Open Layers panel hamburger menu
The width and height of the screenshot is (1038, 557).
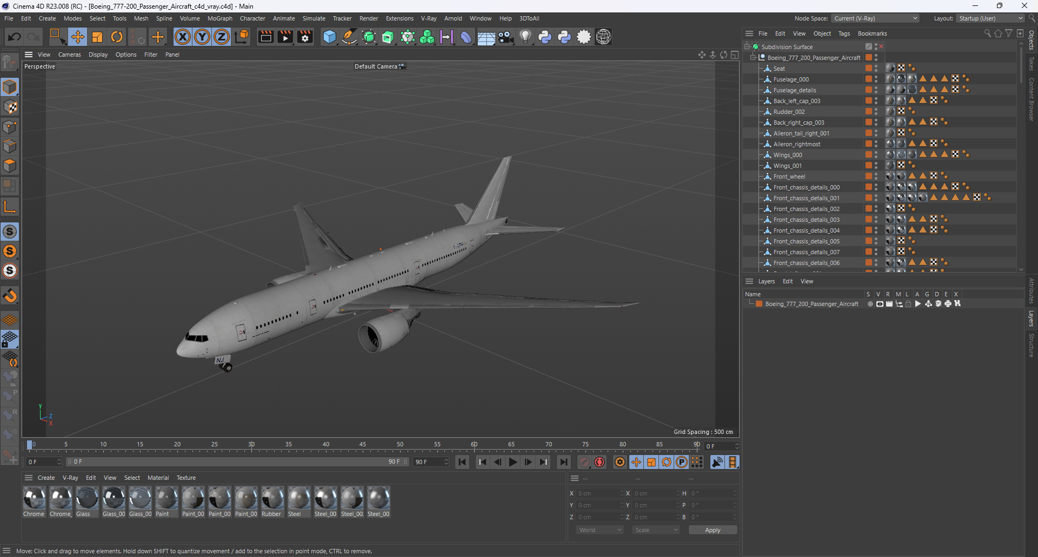(x=749, y=281)
